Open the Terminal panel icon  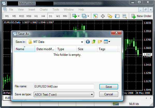117,16
